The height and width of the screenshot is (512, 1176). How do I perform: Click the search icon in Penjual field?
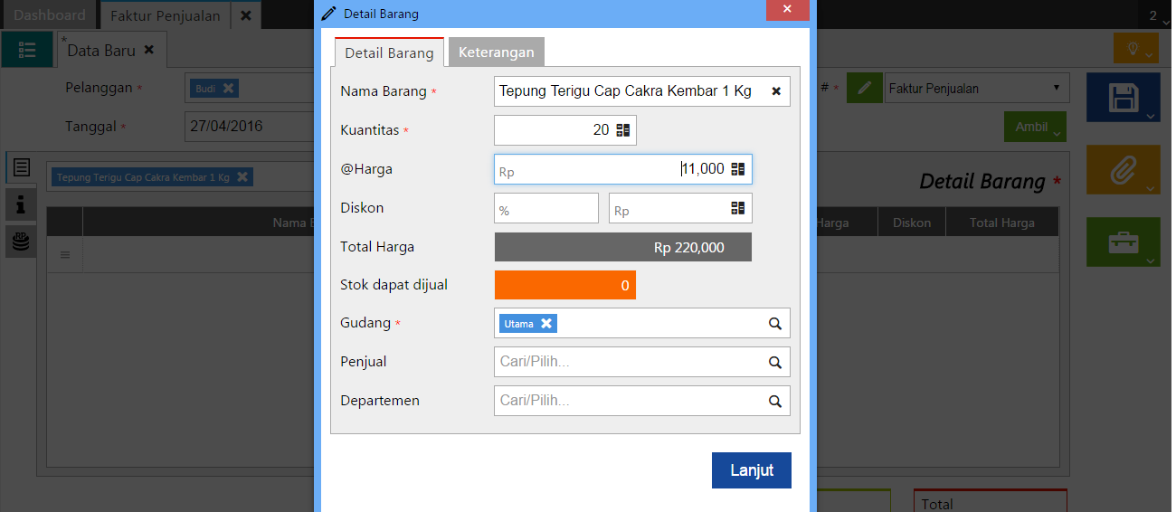[x=775, y=362]
